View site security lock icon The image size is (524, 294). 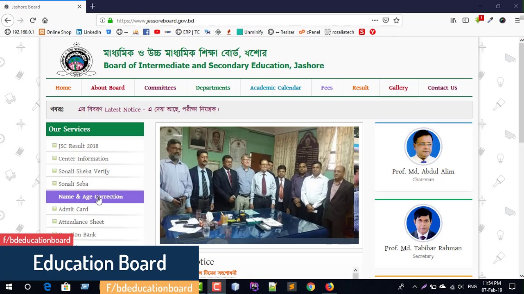point(110,20)
